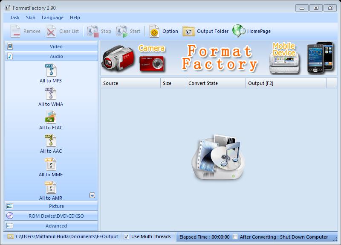Screen dimensions: 341x245
Task: Click the Source column header
Action: click(130, 83)
